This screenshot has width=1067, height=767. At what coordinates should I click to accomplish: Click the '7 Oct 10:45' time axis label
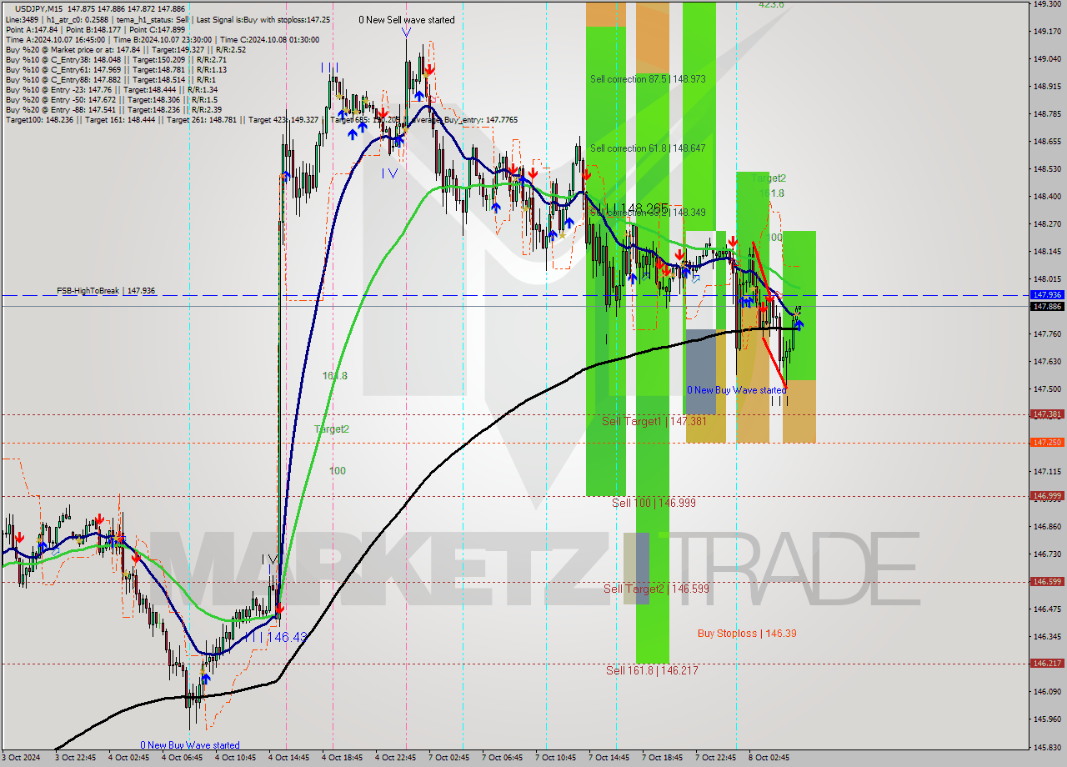click(556, 758)
